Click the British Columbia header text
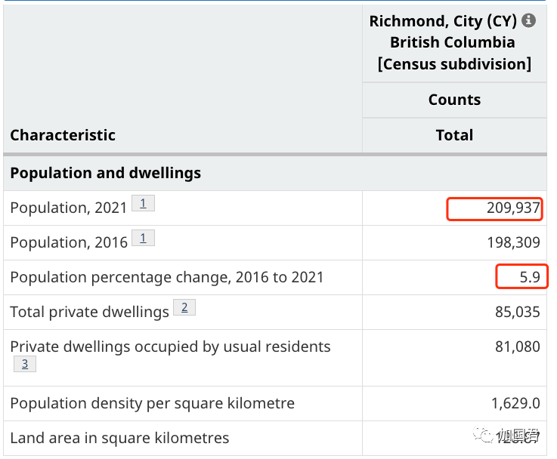This screenshot has height=459, width=557. coord(453,42)
